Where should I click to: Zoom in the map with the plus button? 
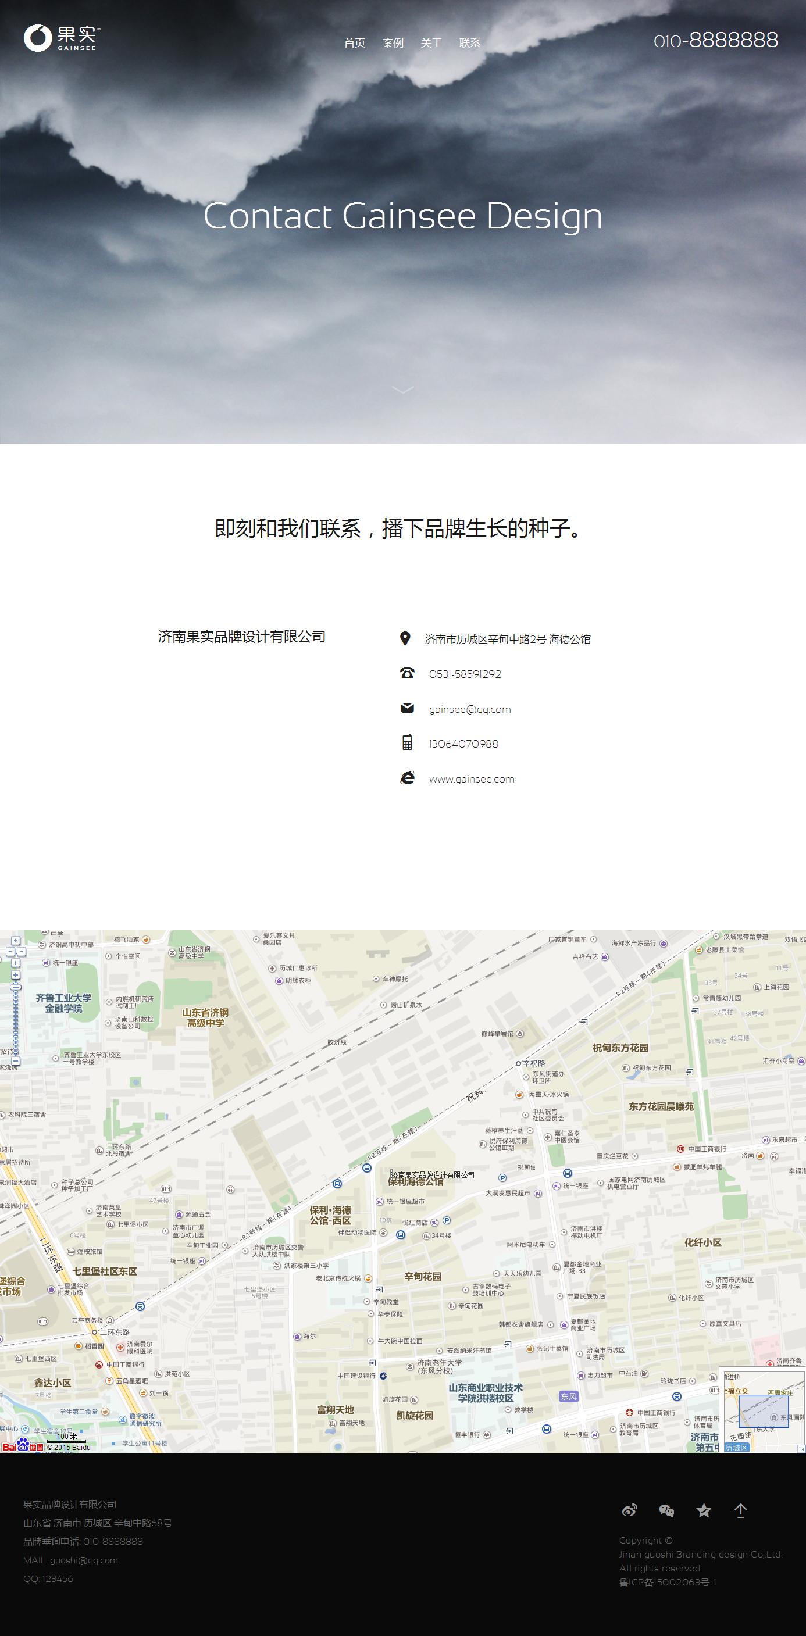click(15, 975)
